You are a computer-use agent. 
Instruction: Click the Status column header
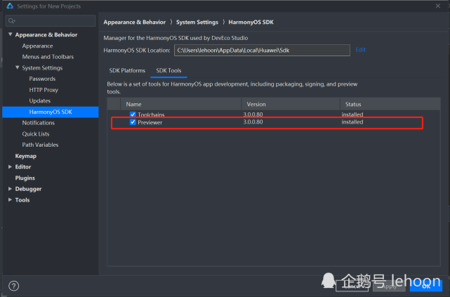[x=390, y=104]
